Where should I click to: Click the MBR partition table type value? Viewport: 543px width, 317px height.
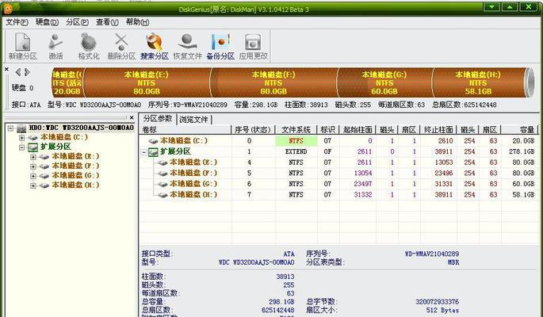pos(453,262)
